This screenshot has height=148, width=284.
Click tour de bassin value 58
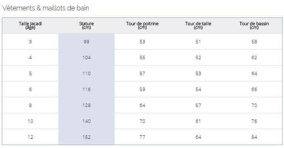point(254,41)
